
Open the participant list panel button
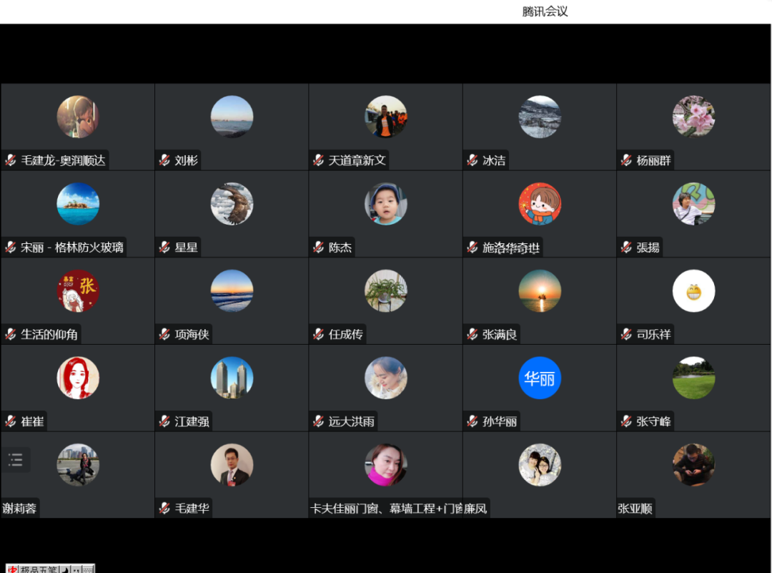tap(16, 459)
